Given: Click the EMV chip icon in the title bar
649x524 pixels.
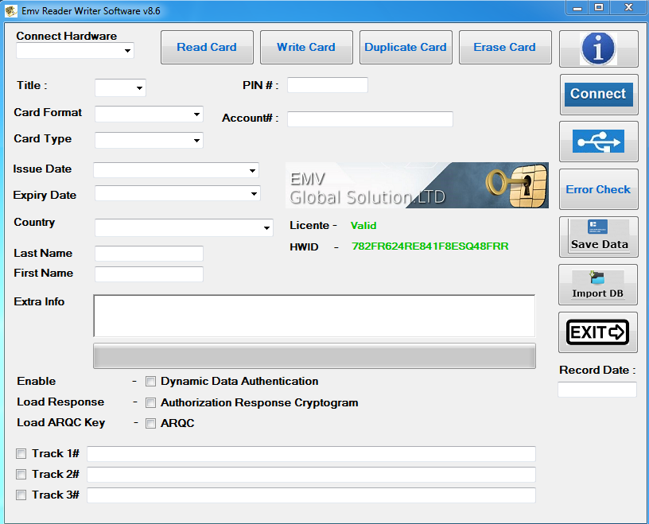Looking at the screenshot, I should [x=10, y=10].
